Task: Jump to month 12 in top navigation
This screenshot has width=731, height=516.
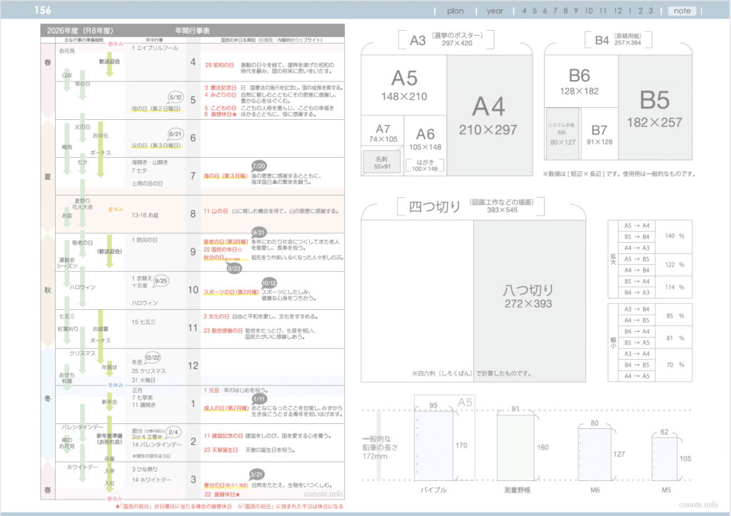Action: pos(617,11)
